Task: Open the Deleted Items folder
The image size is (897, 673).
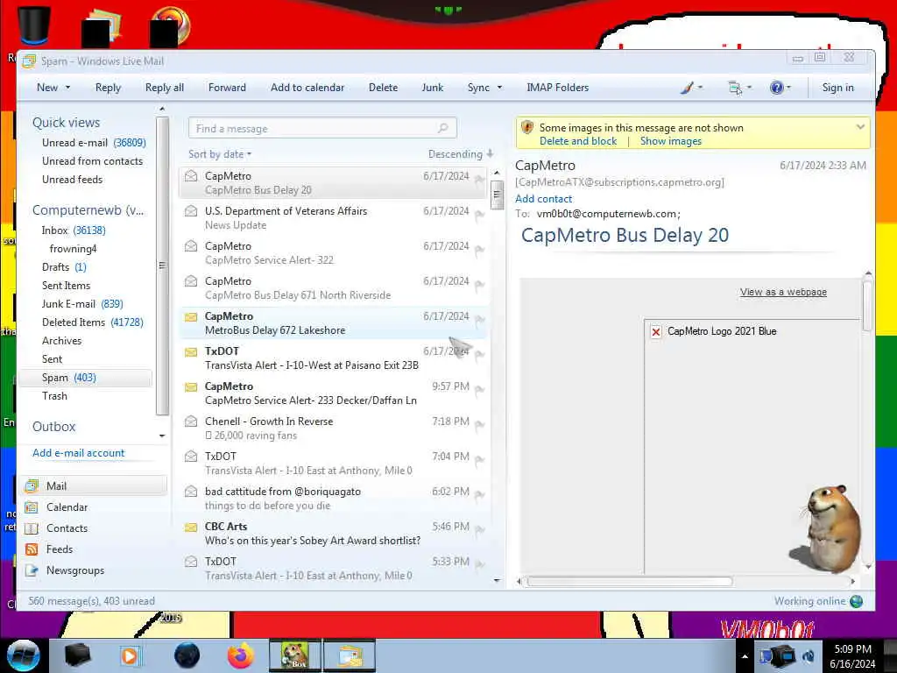Action: 92,322
